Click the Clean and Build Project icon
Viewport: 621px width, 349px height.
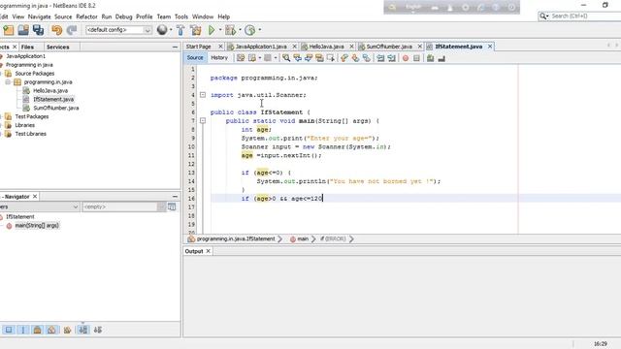tap(196, 30)
